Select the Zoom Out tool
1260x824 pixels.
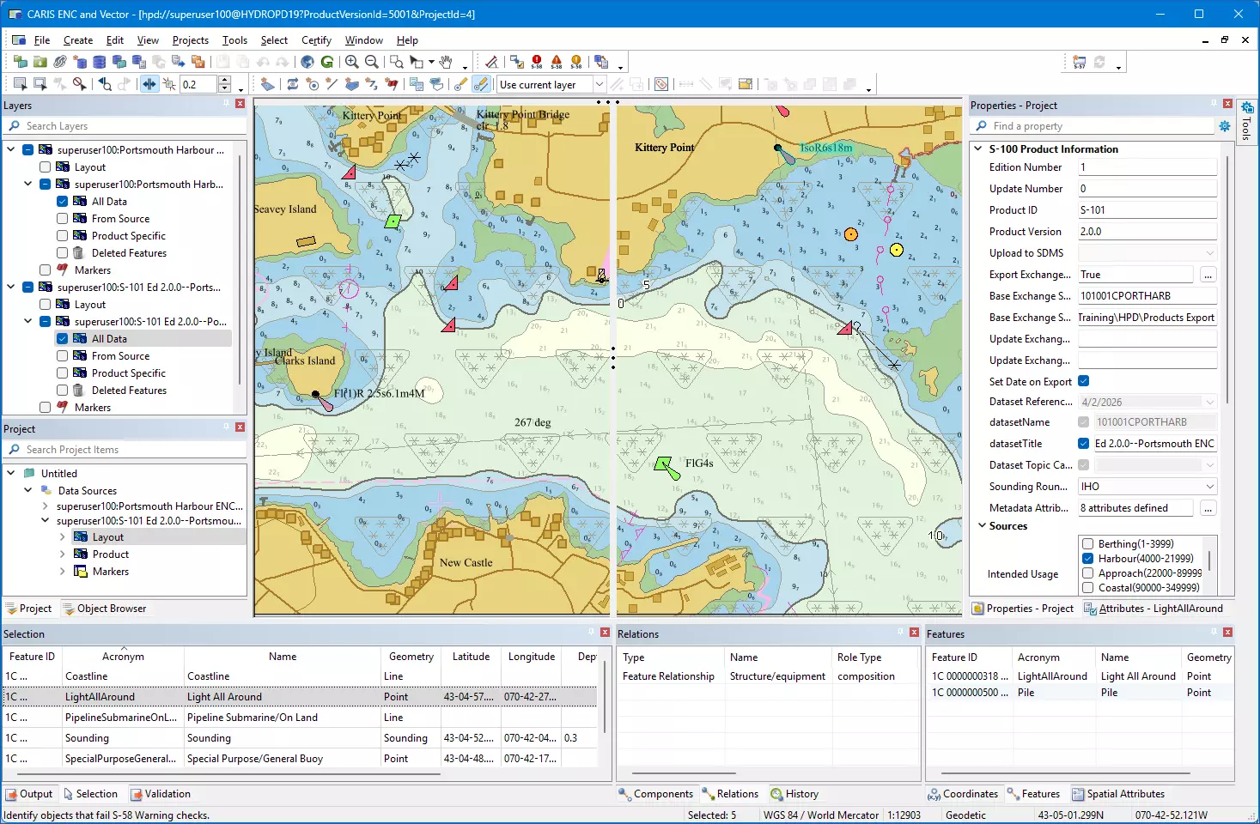coord(372,61)
